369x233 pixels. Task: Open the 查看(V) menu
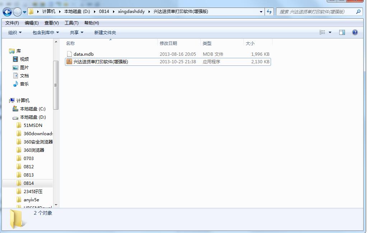click(52, 23)
